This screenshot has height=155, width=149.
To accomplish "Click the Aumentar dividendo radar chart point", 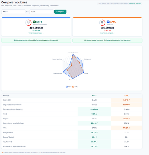I will pyautogui.click(x=73, y=54).
